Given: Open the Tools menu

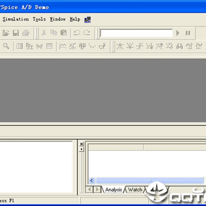Looking at the screenshot, I should (x=39, y=19).
